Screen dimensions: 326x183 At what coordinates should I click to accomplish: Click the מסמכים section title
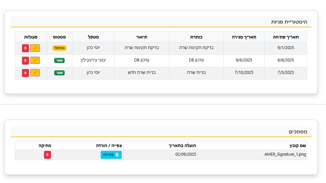point(298,132)
